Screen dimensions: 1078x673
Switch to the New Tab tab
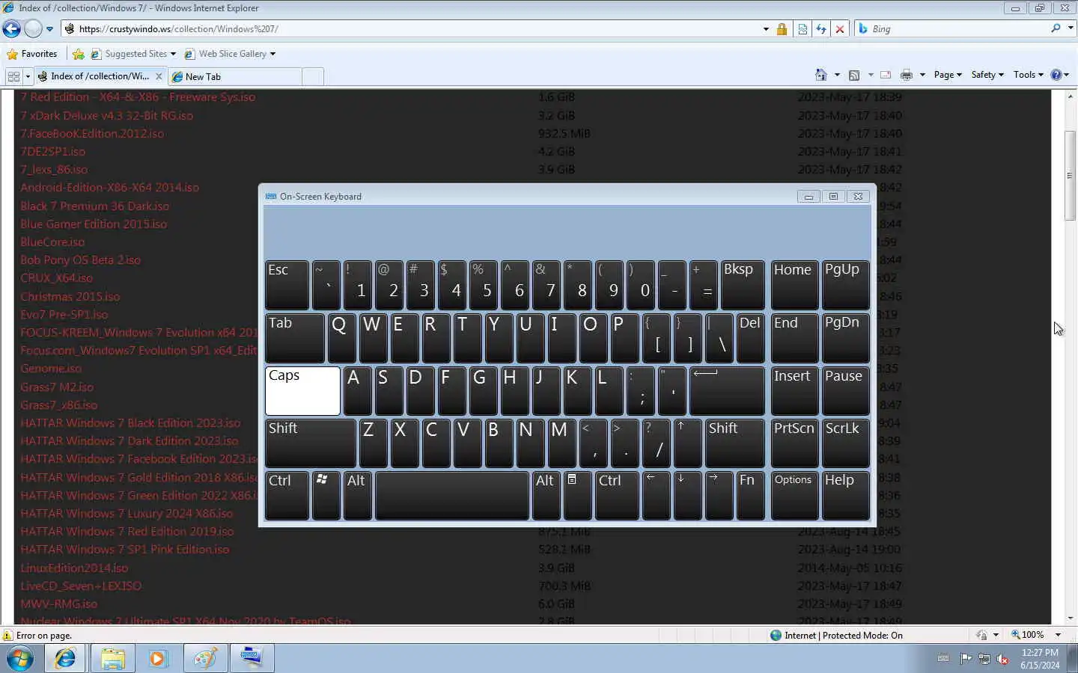[236, 76]
